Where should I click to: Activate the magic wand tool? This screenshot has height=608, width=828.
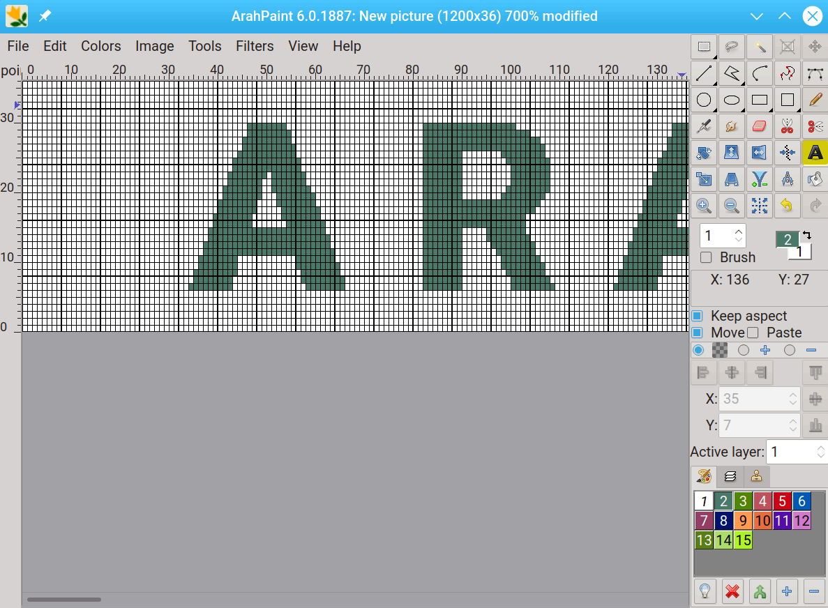[x=760, y=47]
